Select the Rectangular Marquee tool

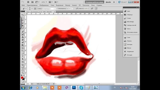(x=23, y=17)
